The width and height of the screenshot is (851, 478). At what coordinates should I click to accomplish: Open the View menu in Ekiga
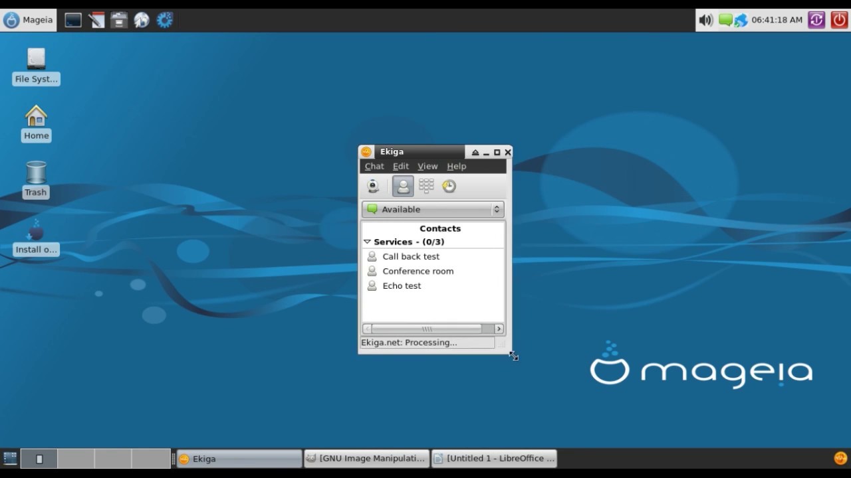pyautogui.click(x=427, y=166)
